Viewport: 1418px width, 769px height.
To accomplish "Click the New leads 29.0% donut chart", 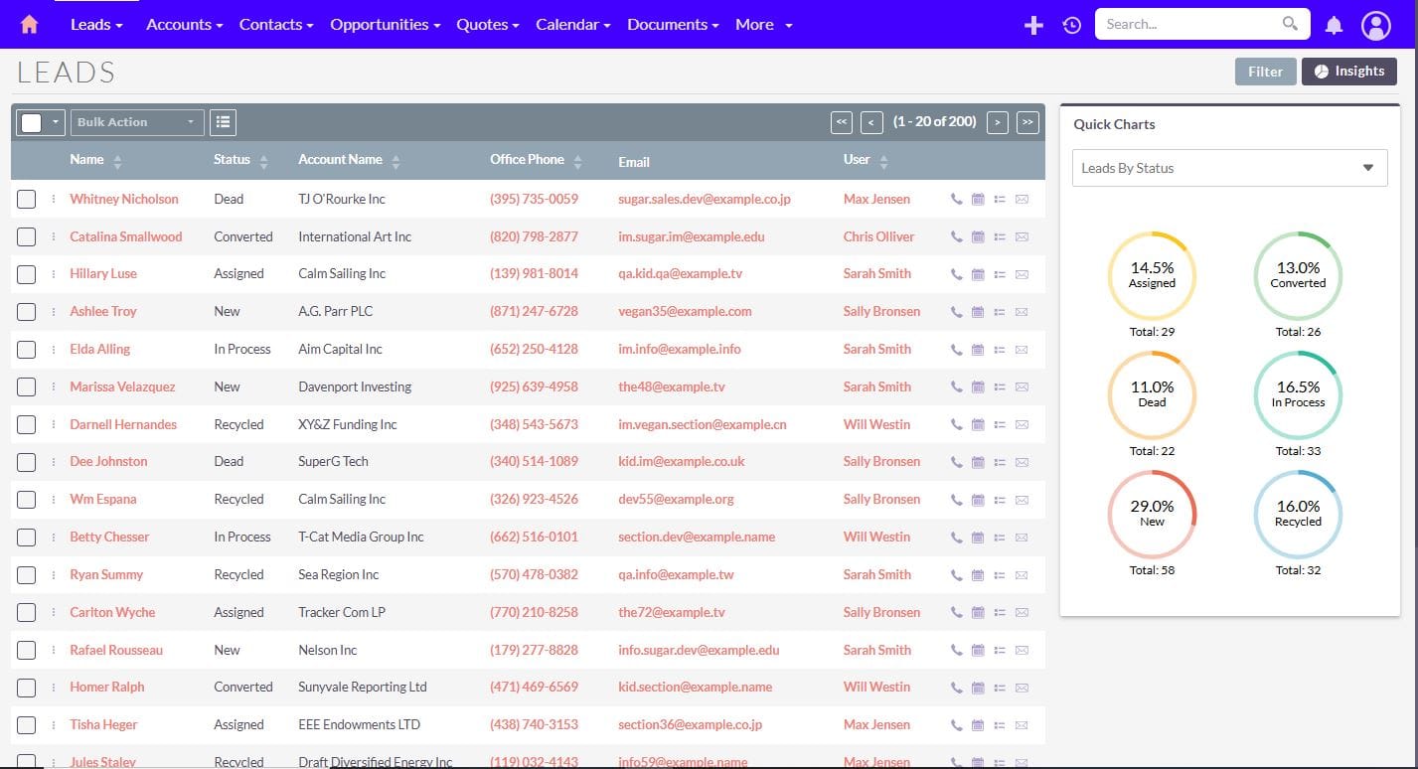I will tap(1152, 514).
